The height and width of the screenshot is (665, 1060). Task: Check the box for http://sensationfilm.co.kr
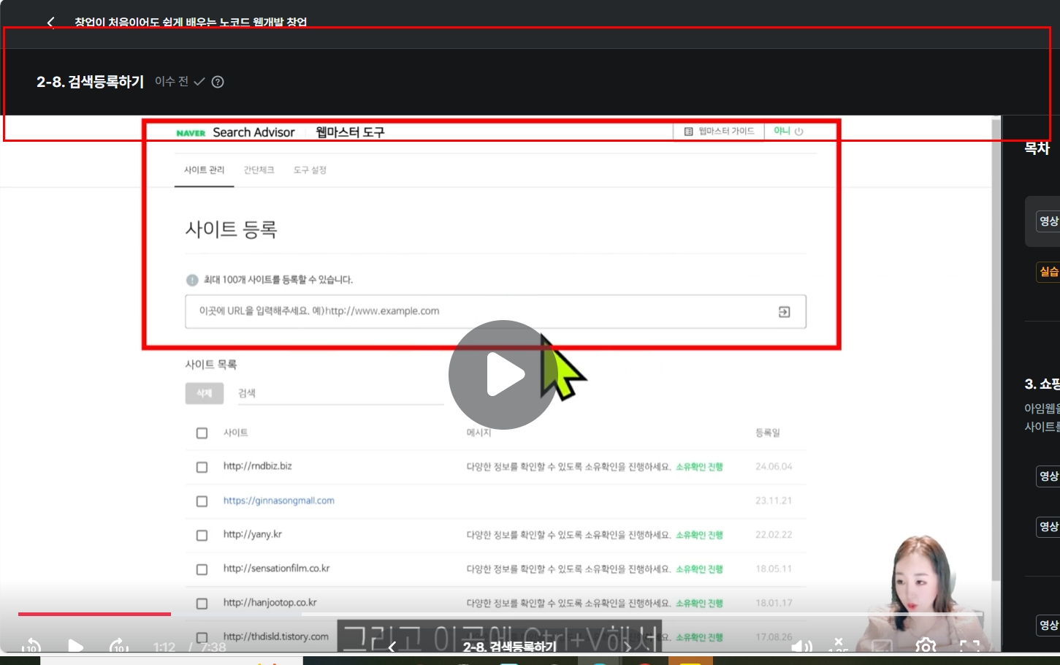tap(202, 569)
